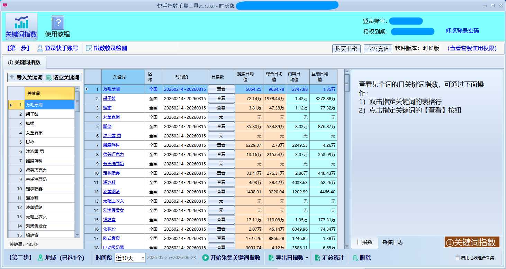Switch to ① 关键词指数 tab
Screen dimensions: 506x269
coord(24,63)
